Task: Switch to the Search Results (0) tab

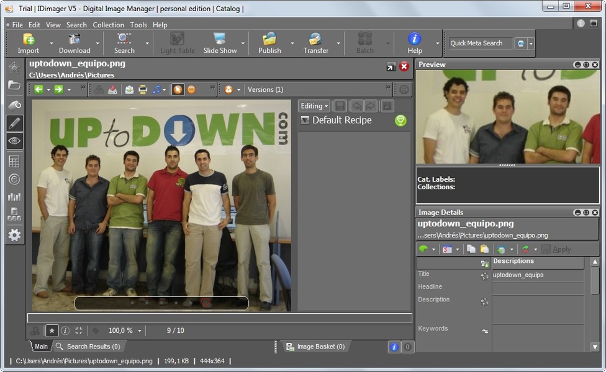Action: pos(88,347)
